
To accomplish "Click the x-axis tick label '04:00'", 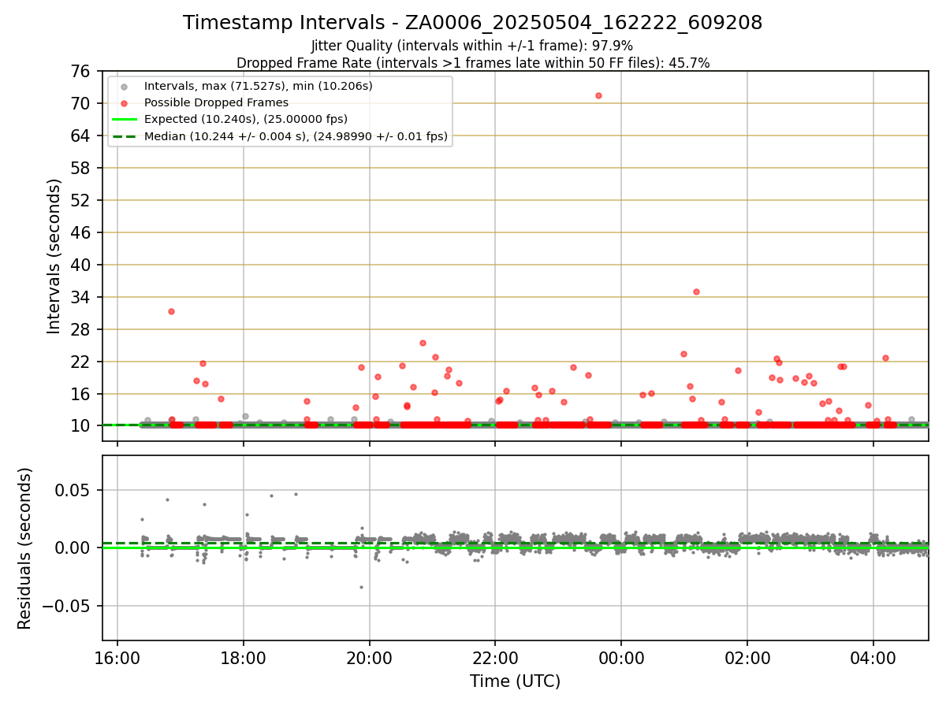I will tap(873, 657).
